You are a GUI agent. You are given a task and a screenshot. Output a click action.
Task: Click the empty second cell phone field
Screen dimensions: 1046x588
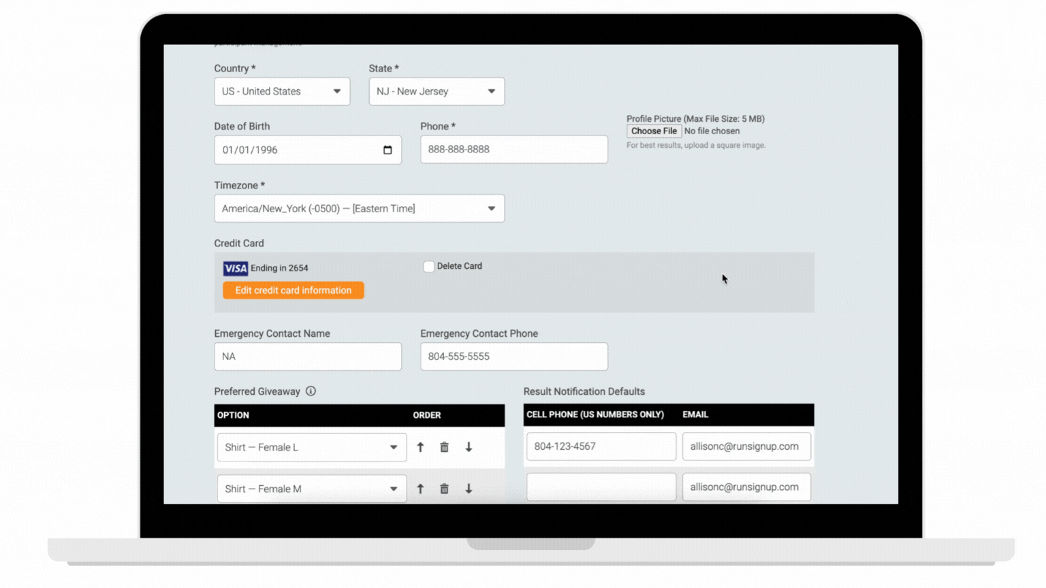point(601,487)
